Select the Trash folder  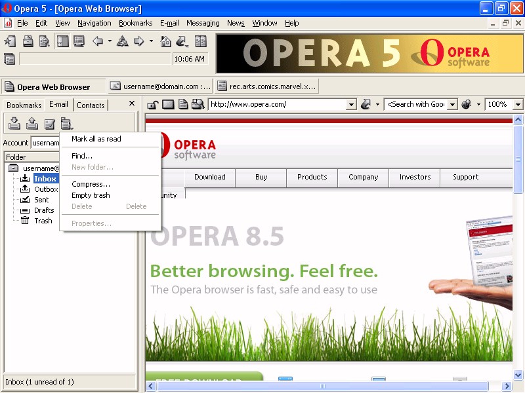point(43,221)
